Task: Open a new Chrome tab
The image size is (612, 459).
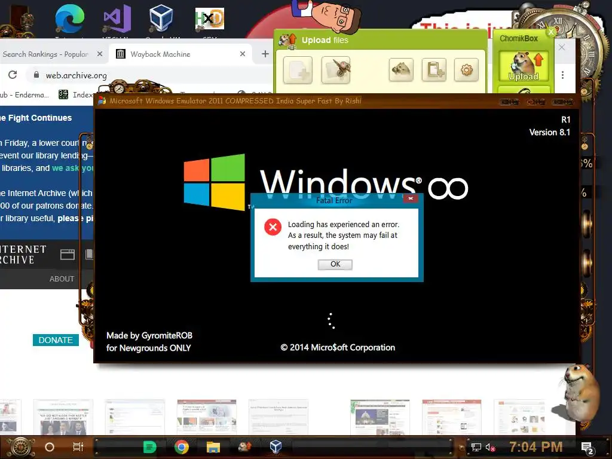Action: point(265,54)
